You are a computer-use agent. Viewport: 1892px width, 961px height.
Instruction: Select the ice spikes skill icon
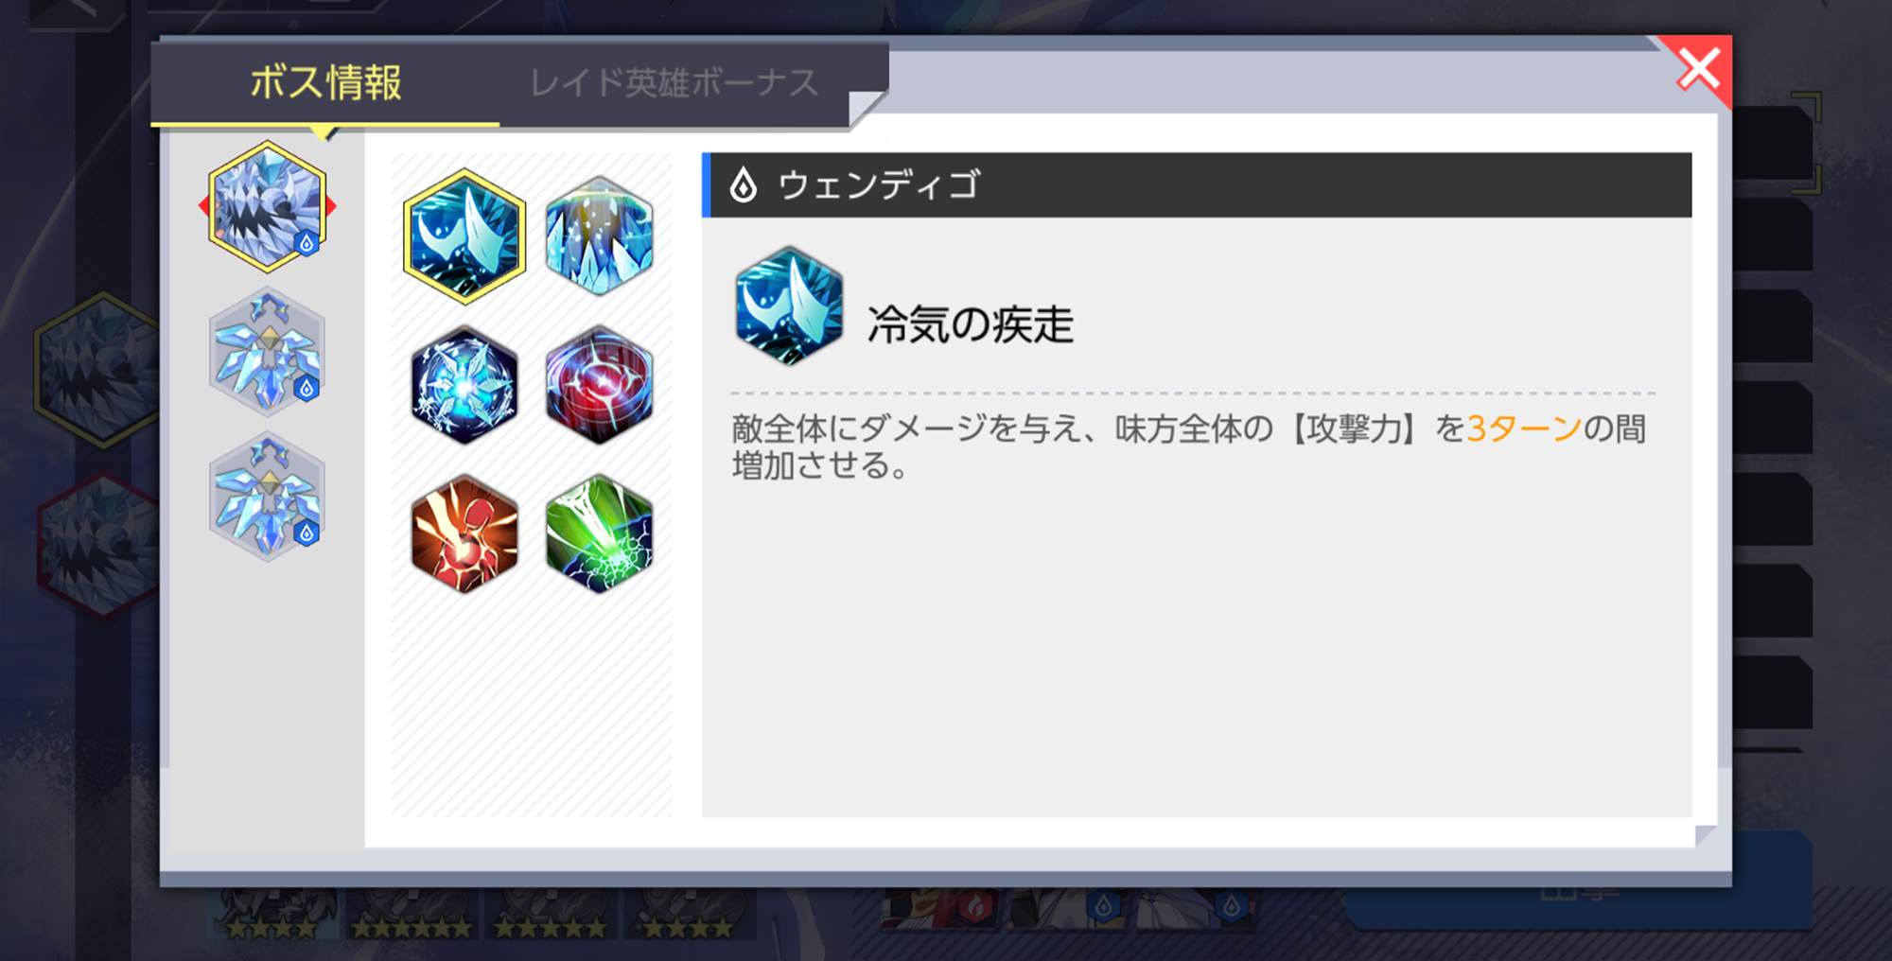pos(599,236)
